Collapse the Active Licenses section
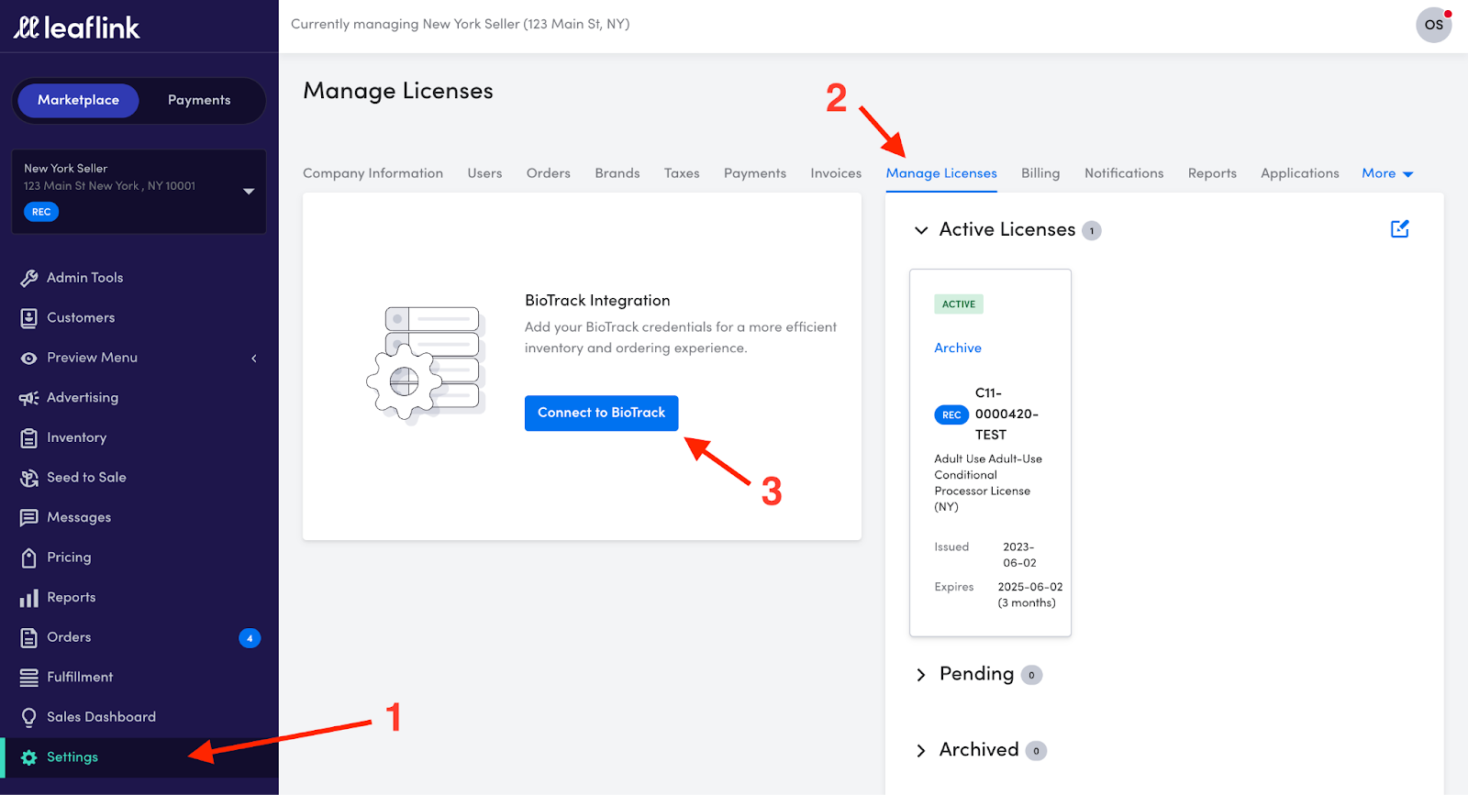Image resolution: width=1468 pixels, height=795 pixels. 921,230
